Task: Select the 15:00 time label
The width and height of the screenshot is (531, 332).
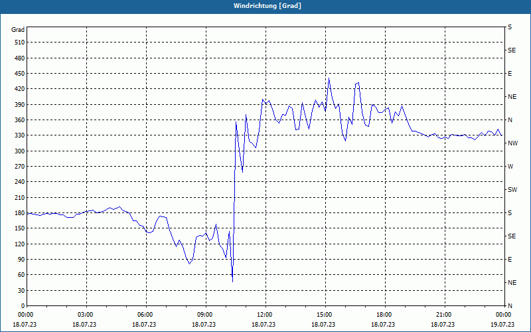Action: (x=324, y=315)
